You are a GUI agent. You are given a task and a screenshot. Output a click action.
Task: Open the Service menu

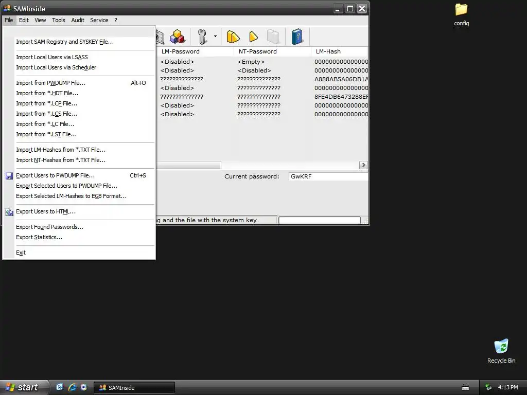(99, 20)
